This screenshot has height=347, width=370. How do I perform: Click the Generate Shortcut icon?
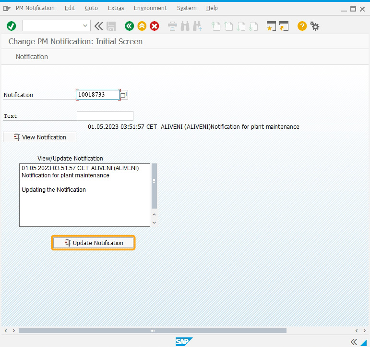coord(284,26)
